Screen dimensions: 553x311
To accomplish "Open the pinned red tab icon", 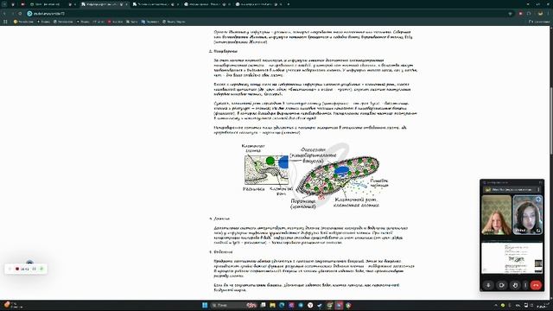I will (22, 4).
